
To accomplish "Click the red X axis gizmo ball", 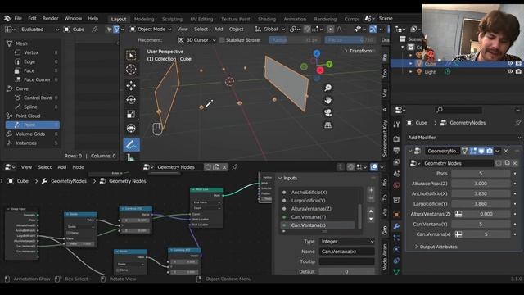I will tap(320, 70).
